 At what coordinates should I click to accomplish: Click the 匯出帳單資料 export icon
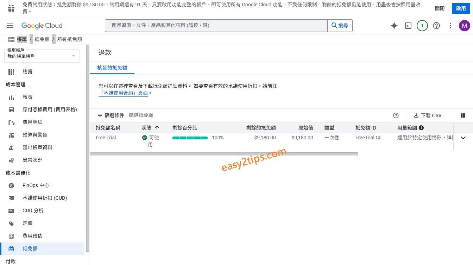tap(11, 147)
